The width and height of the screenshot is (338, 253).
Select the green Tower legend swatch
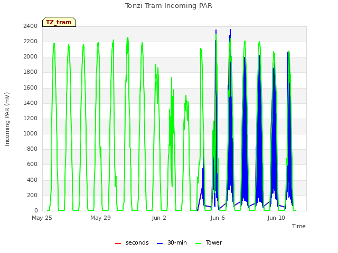coord(198,244)
